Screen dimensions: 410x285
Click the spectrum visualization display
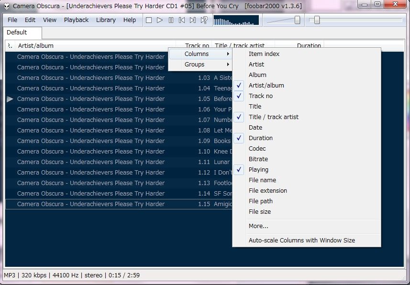[x=236, y=20]
